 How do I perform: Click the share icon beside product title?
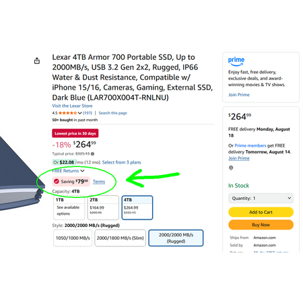tap(37, 61)
